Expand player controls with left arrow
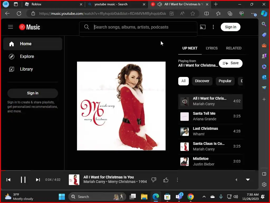The height and width of the screenshot is (203, 270). click(236, 180)
